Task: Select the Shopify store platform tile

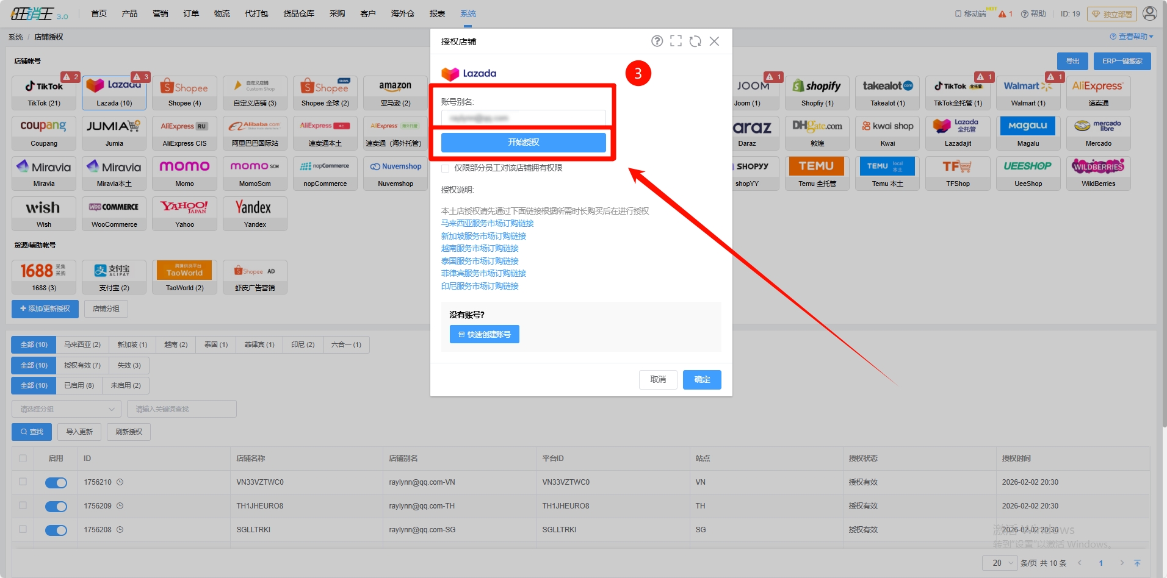Action: coord(817,93)
